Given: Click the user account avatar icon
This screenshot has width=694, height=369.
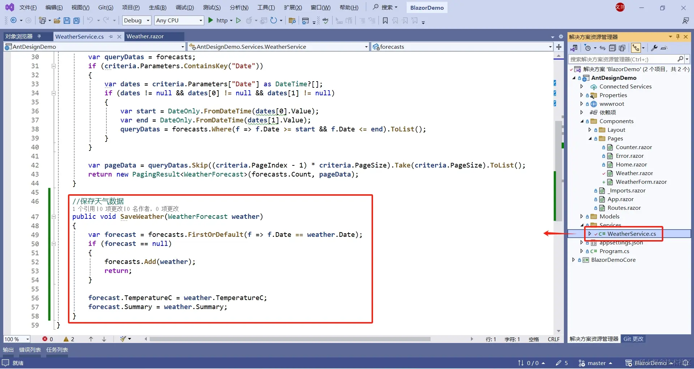Looking at the screenshot, I should click(x=620, y=7).
